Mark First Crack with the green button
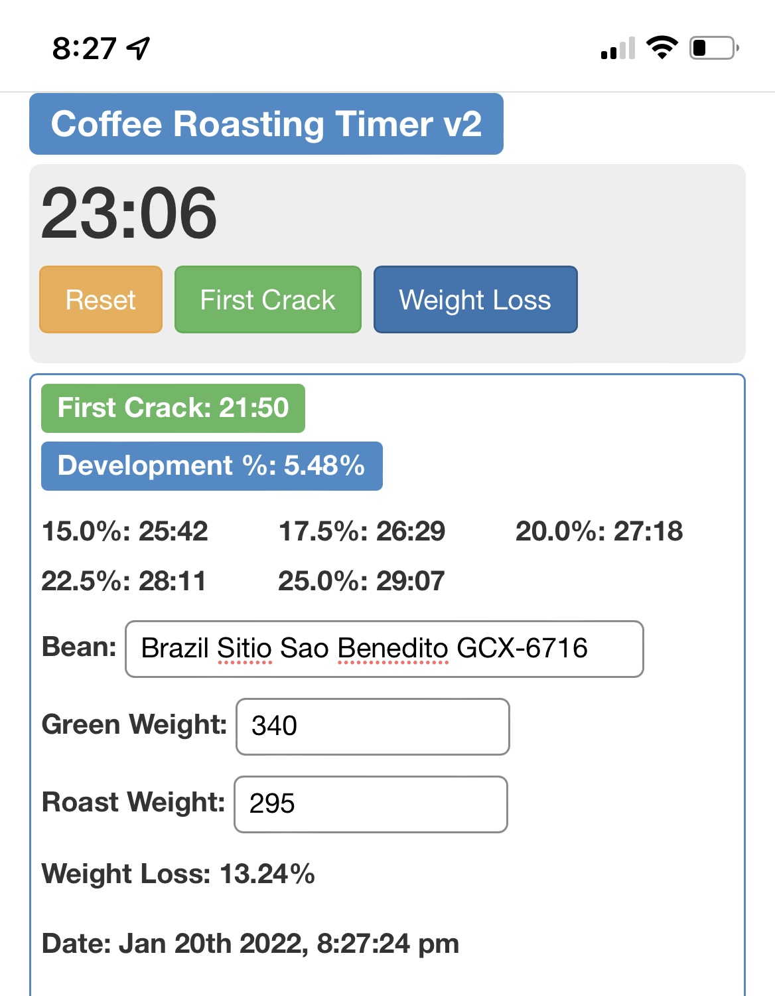 [x=268, y=299]
